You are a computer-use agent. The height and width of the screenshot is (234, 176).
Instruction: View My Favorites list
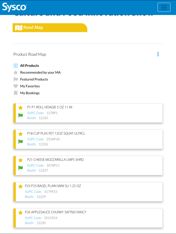click(x=30, y=86)
